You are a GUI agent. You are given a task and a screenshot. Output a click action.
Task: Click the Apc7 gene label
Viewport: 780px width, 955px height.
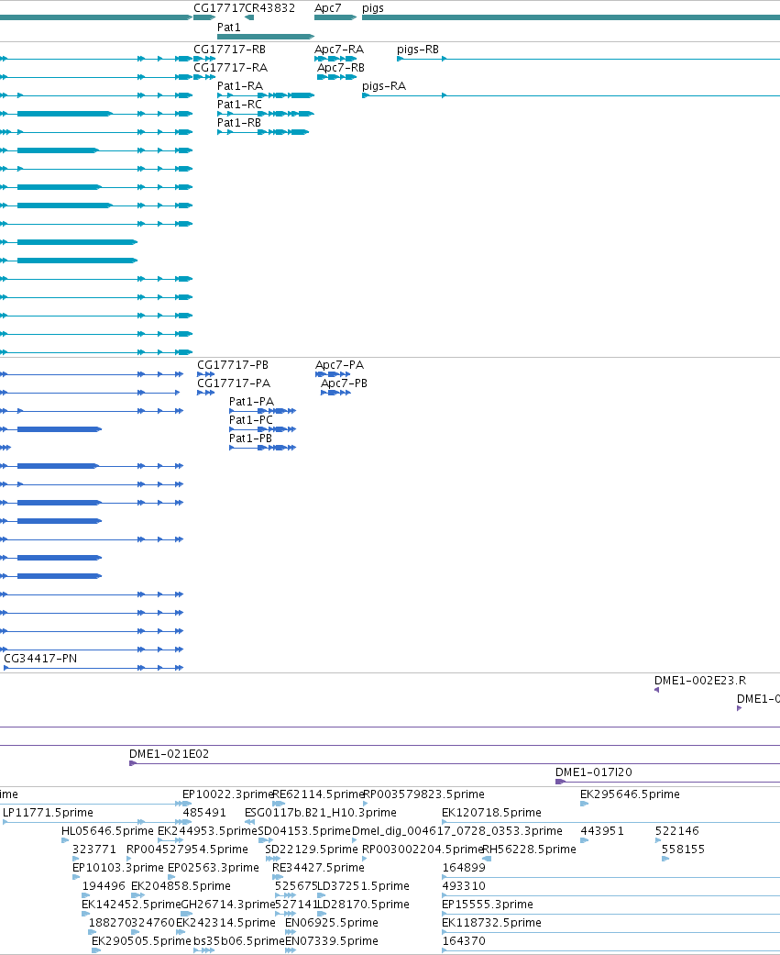(x=327, y=8)
